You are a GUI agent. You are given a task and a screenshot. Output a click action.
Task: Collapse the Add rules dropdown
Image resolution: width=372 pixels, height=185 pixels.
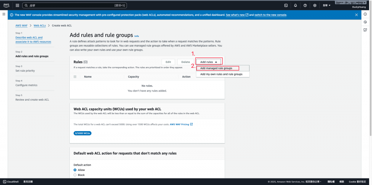(x=209, y=62)
